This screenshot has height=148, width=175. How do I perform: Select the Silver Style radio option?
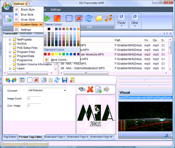click(16, 19)
